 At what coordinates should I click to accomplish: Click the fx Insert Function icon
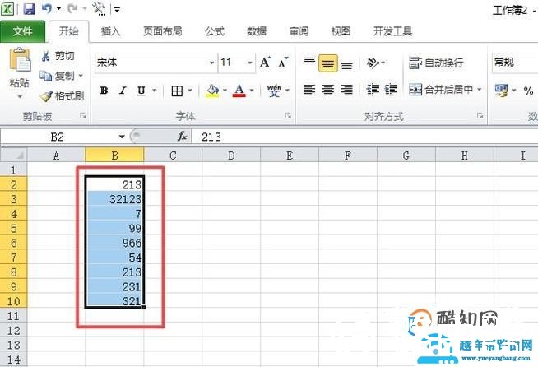point(182,137)
